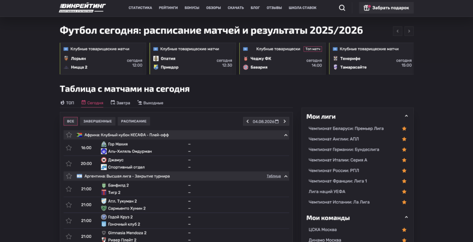Filter by Расписание

tap(134, 121)
